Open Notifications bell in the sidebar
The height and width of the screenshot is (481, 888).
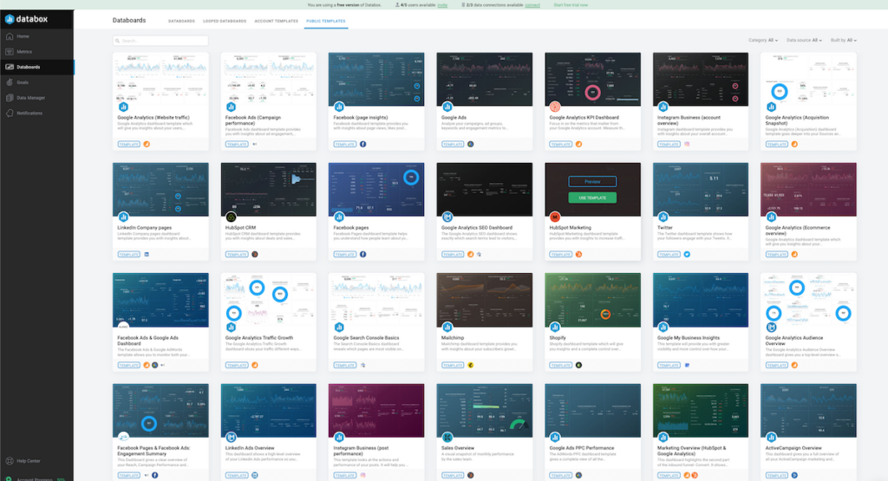click(x=9, y=113)
